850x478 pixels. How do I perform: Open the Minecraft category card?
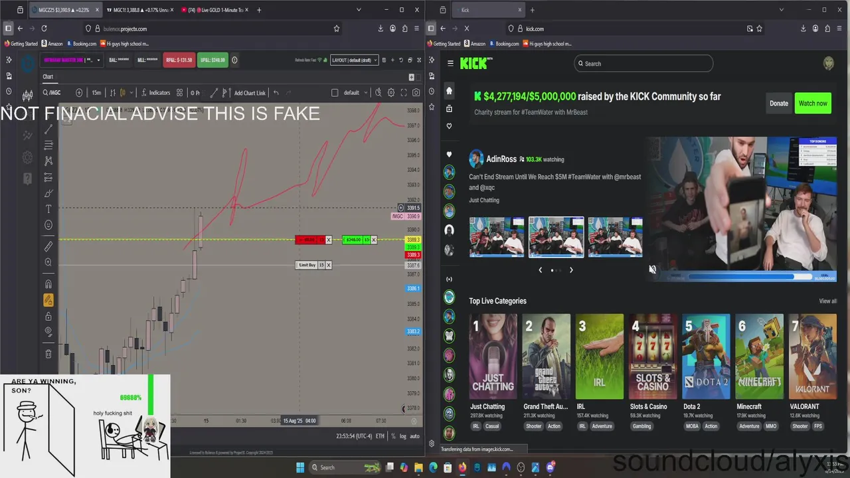760,357
